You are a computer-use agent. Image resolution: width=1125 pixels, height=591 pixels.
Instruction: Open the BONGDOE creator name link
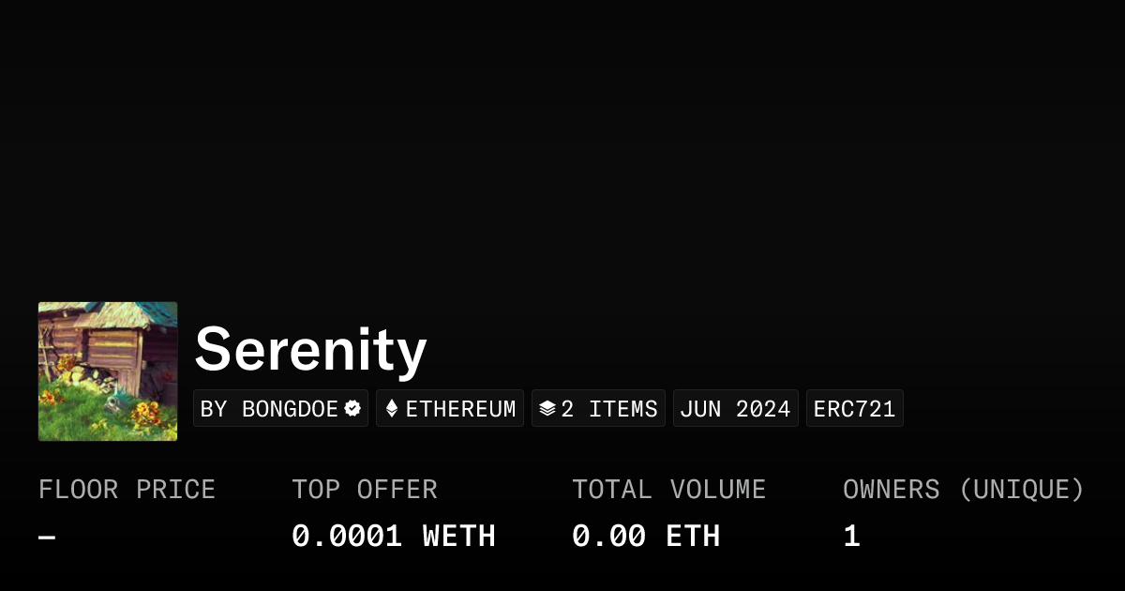pos(290,409)
